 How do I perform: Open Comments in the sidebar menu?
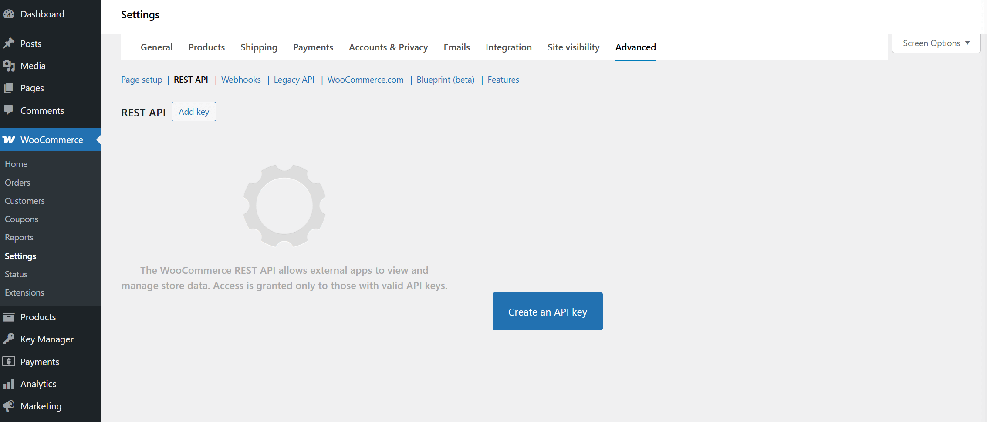(42, 110)
